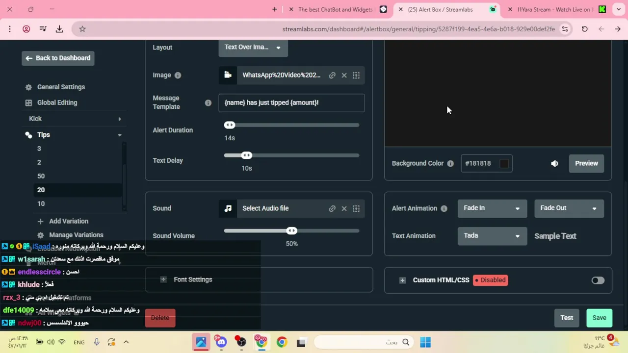Viewport: 628px width, 353px height.
Task: Click the Preview button
Action: pos(586,163)
